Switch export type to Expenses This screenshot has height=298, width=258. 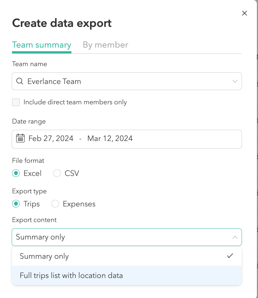55,204
